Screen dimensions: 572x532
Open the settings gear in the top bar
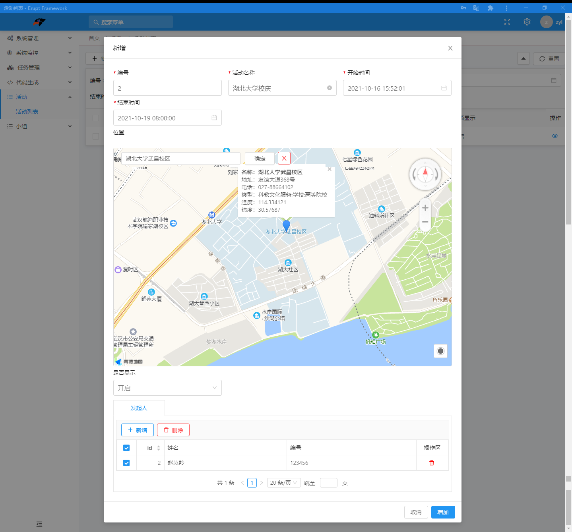(527, 22)
